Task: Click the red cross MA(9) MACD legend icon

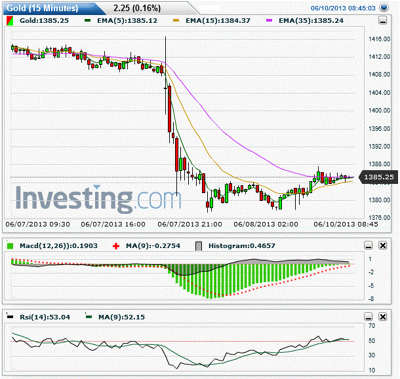Action: (116, 245)
